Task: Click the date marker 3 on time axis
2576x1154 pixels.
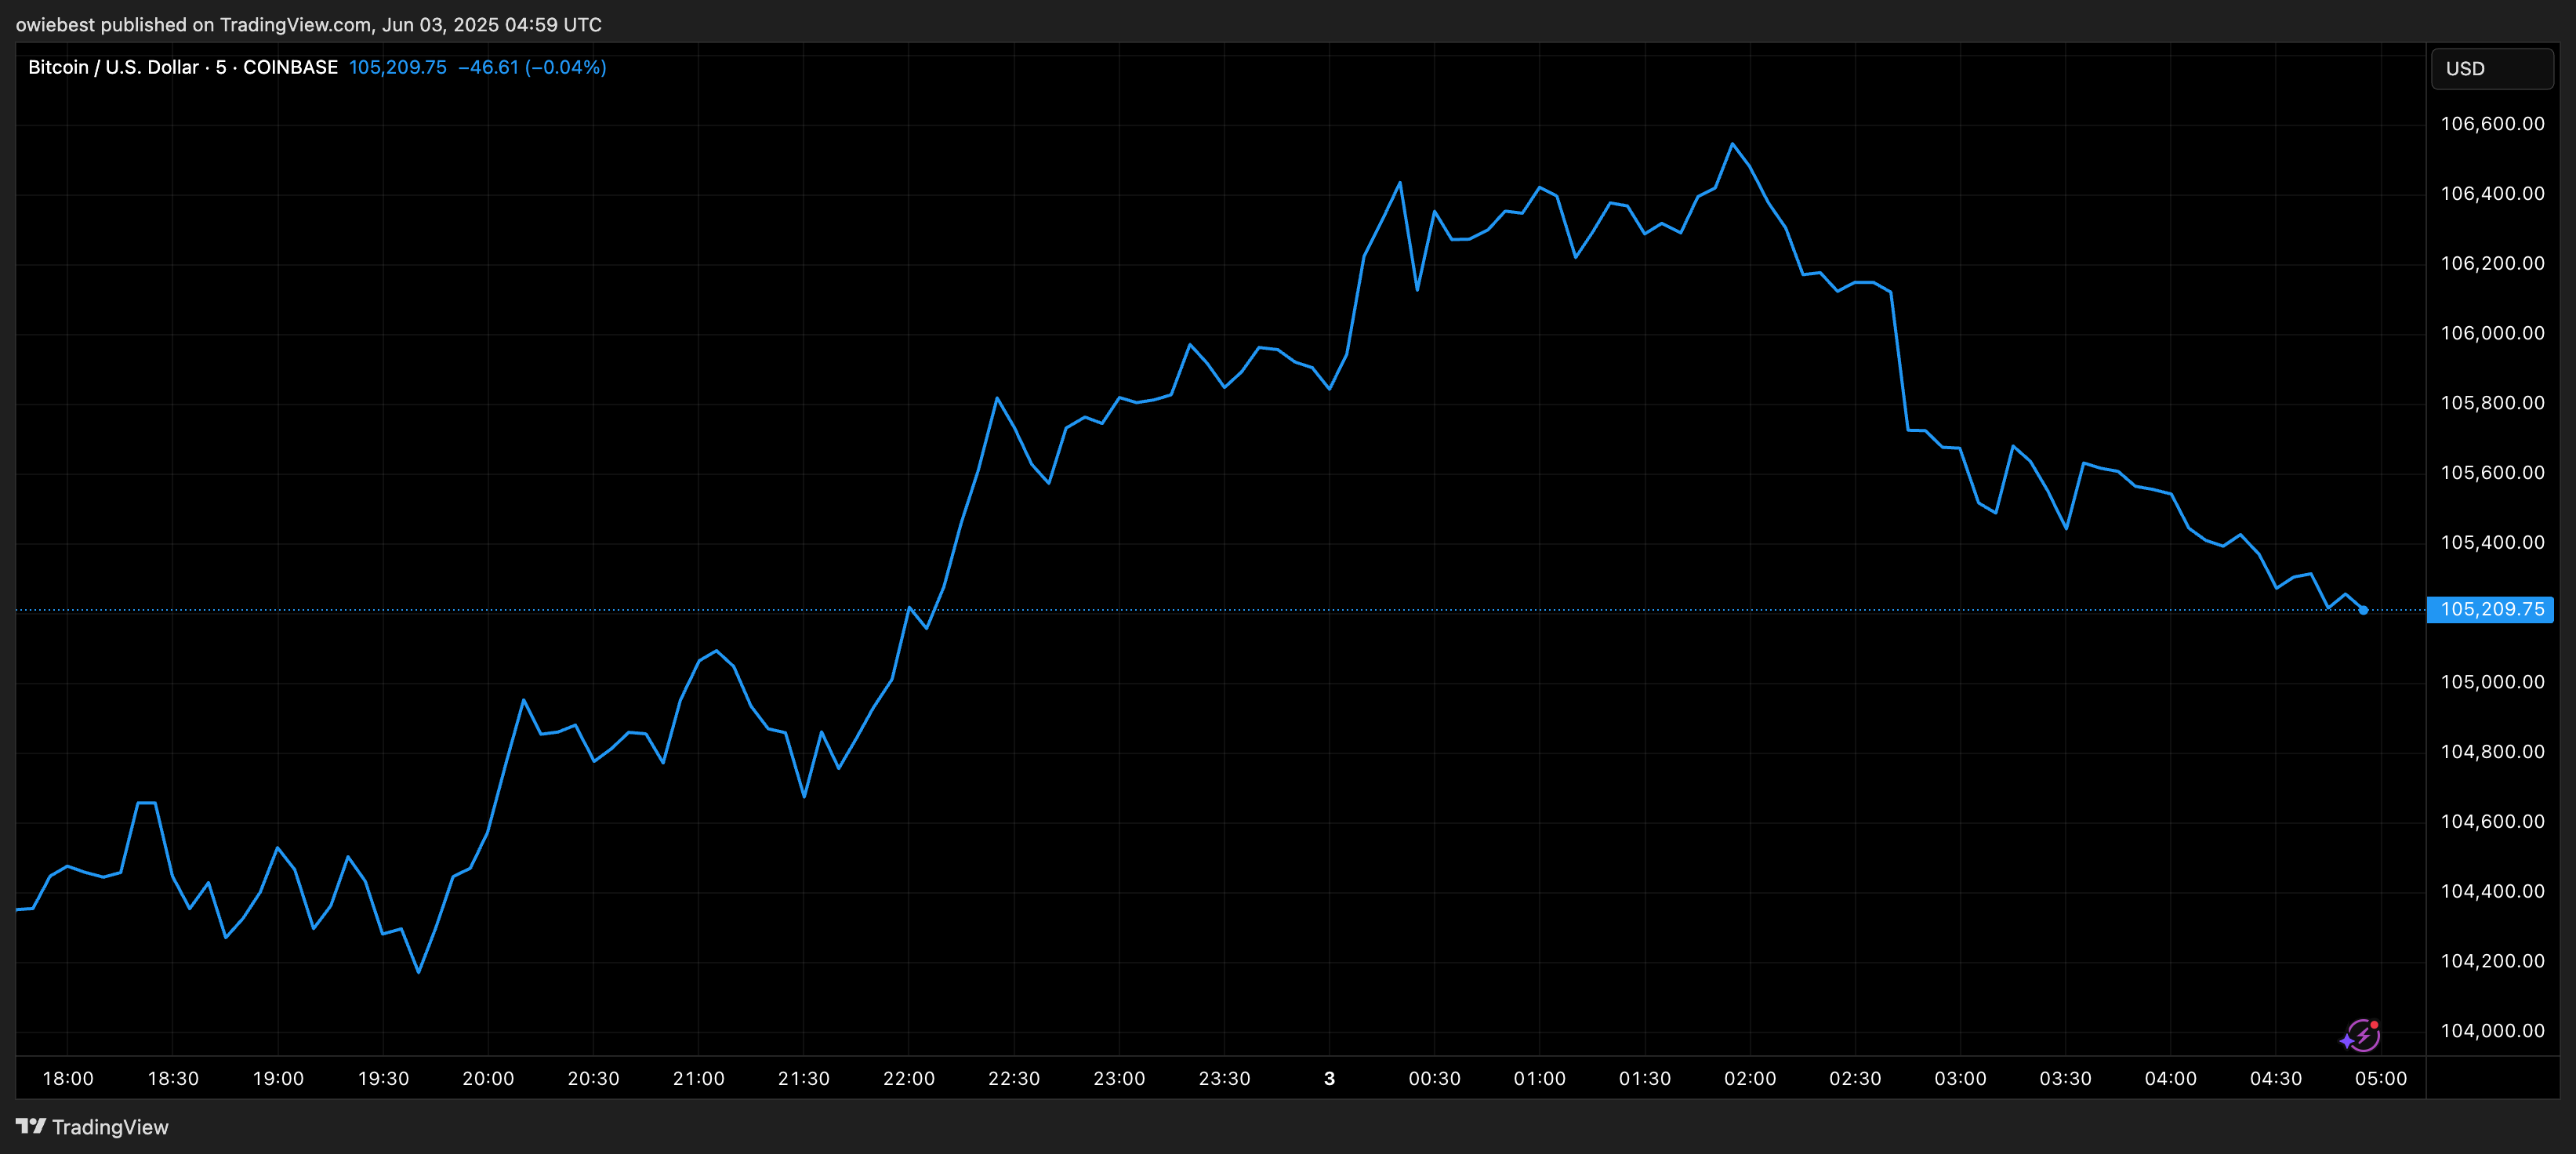Action: tap(1329, 1078)
